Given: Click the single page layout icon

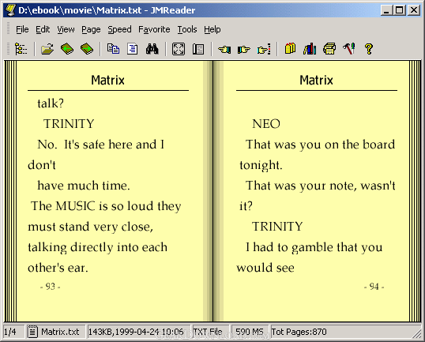Looking at the screenshot, I should point(198,49).
